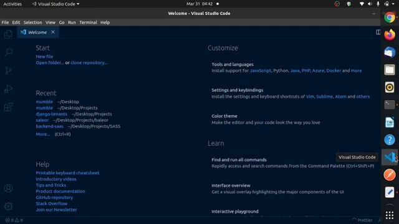Image resolution: width=399 pixels, height=224 pixels.
Task: Open the Run and Debug view
Action: coord(8,88)
